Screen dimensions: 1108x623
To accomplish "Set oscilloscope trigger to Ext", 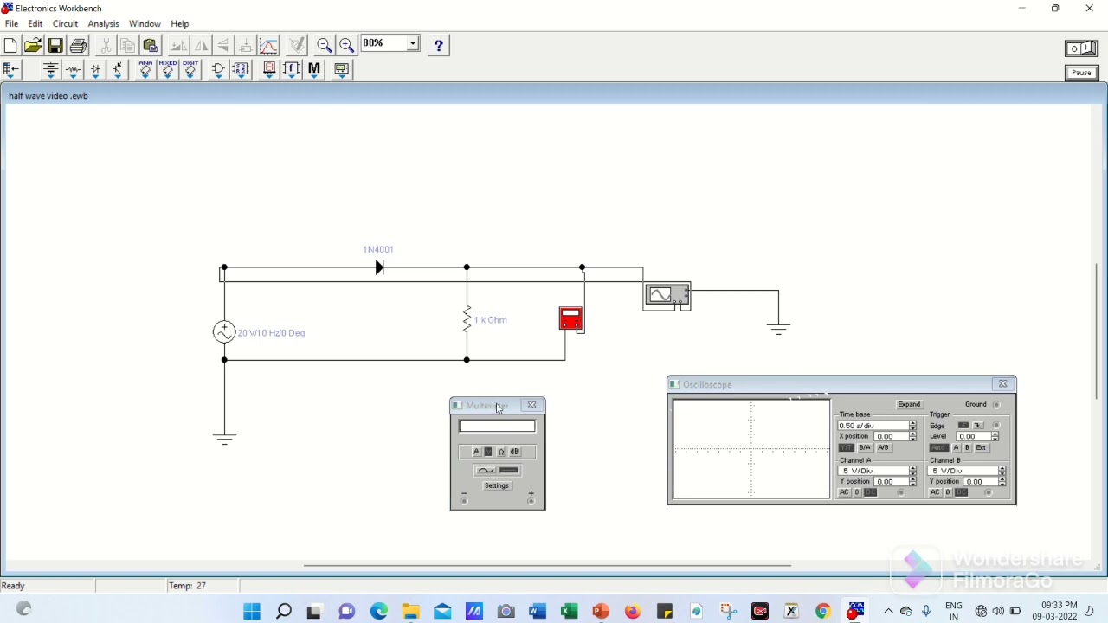I will click(982, 447).
